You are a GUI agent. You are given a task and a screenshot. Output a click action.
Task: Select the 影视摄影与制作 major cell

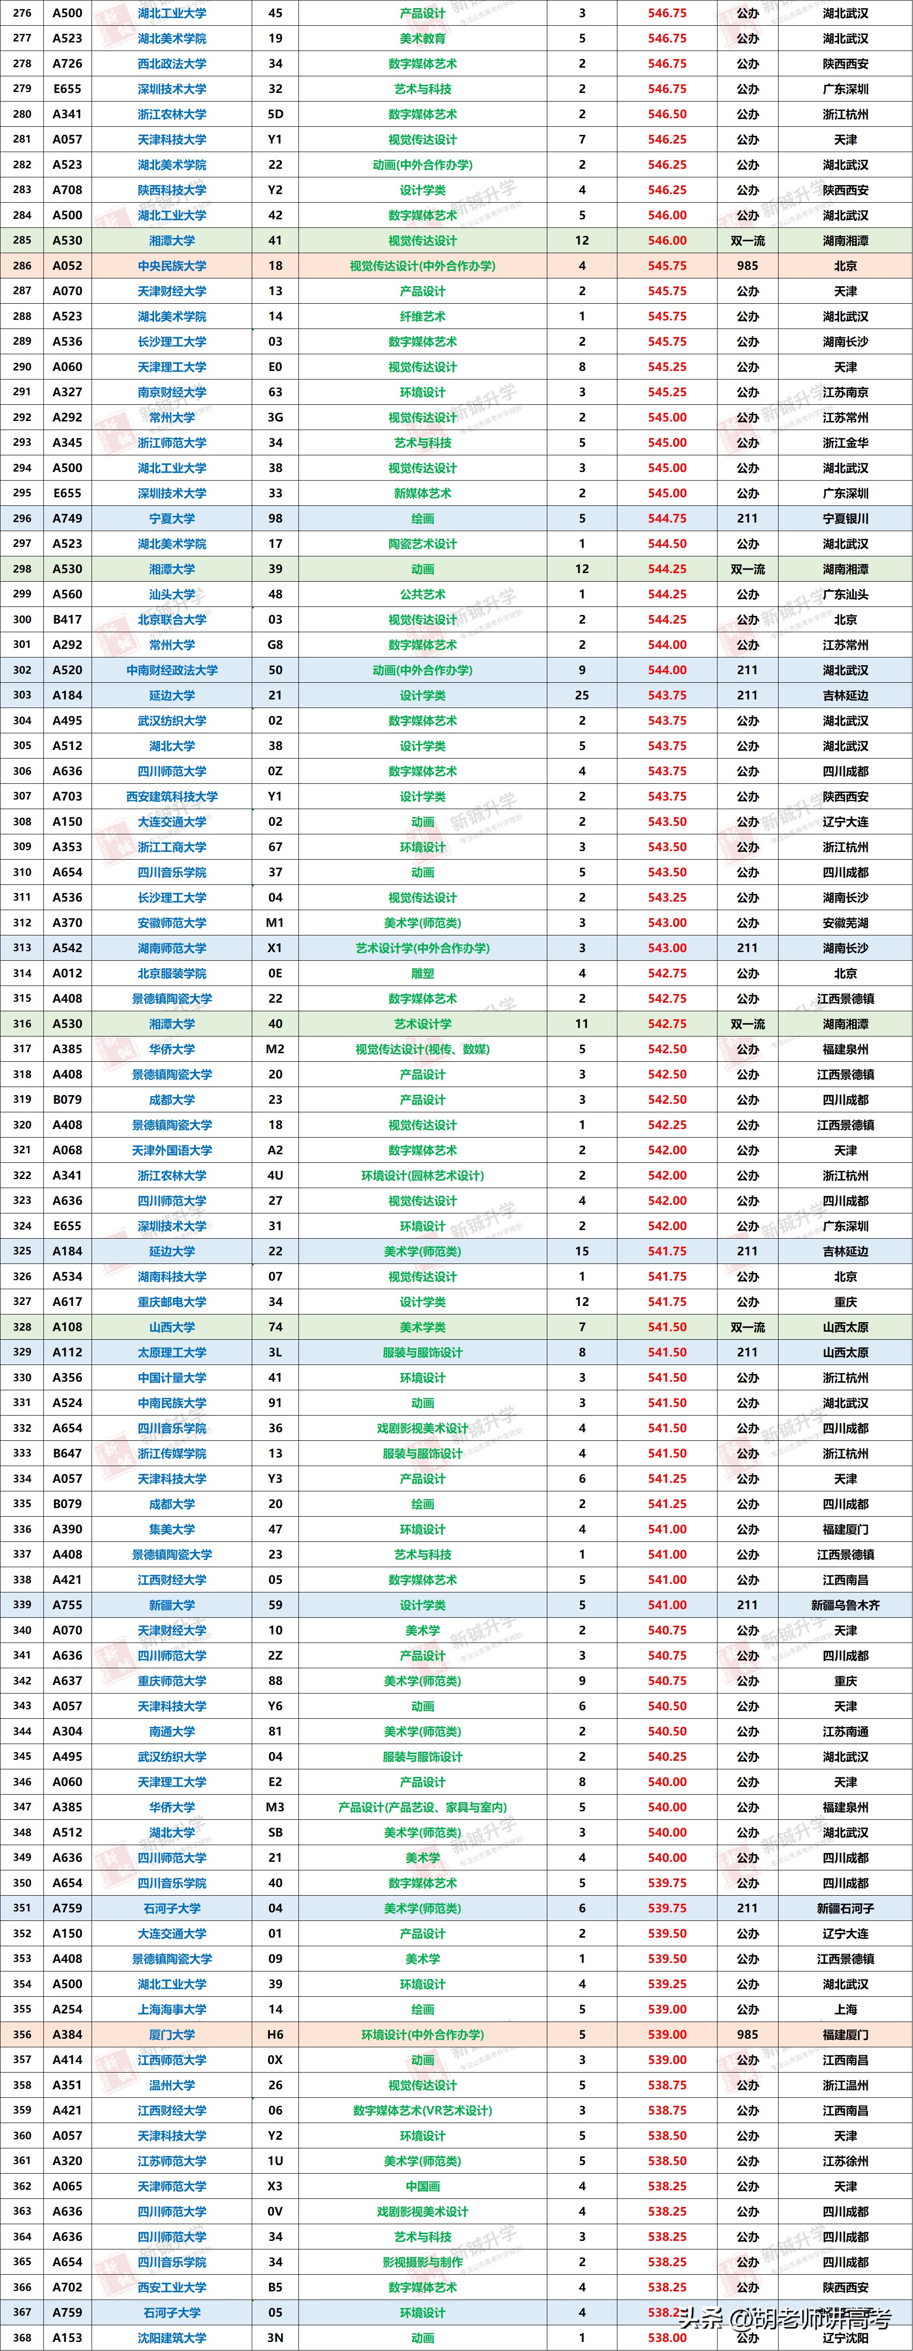pyautogui.click(x=423, y=2261)
